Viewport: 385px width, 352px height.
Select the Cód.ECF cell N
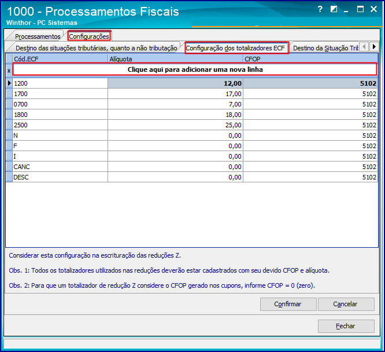click(x=60, y=135)
